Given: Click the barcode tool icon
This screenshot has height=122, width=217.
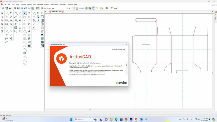Looking at the screenshot, I should click(x=29, y=46).
